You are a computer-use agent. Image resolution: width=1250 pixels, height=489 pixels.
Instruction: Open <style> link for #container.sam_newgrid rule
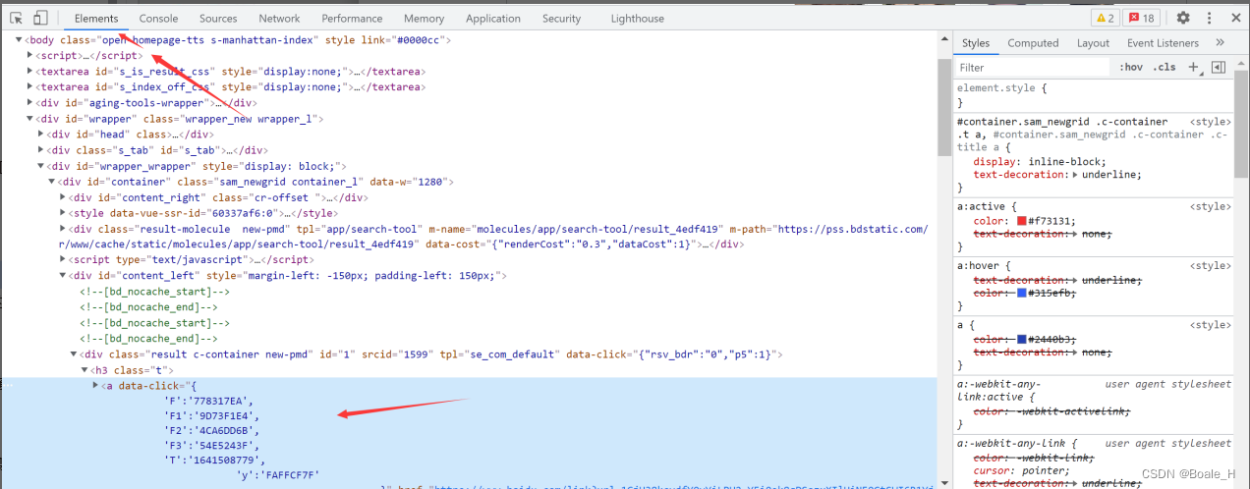(x=1210, y=122)
